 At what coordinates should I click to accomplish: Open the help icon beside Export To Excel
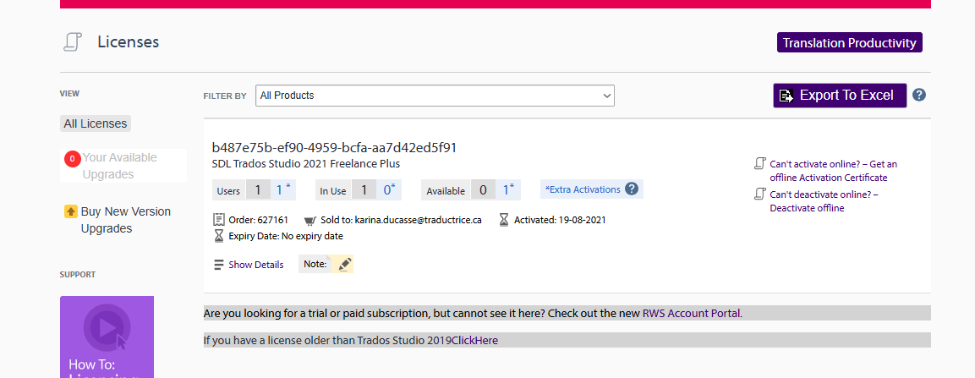click(919, 95)
